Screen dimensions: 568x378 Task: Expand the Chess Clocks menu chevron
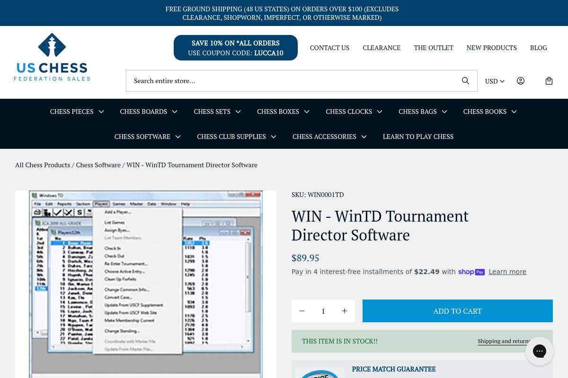380,112
